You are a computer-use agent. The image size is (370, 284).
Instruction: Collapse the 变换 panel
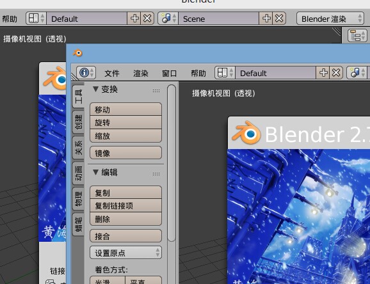pos(95,89)
